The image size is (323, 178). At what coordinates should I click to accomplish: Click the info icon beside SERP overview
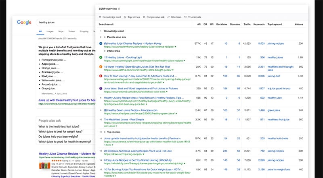point(119,8)
